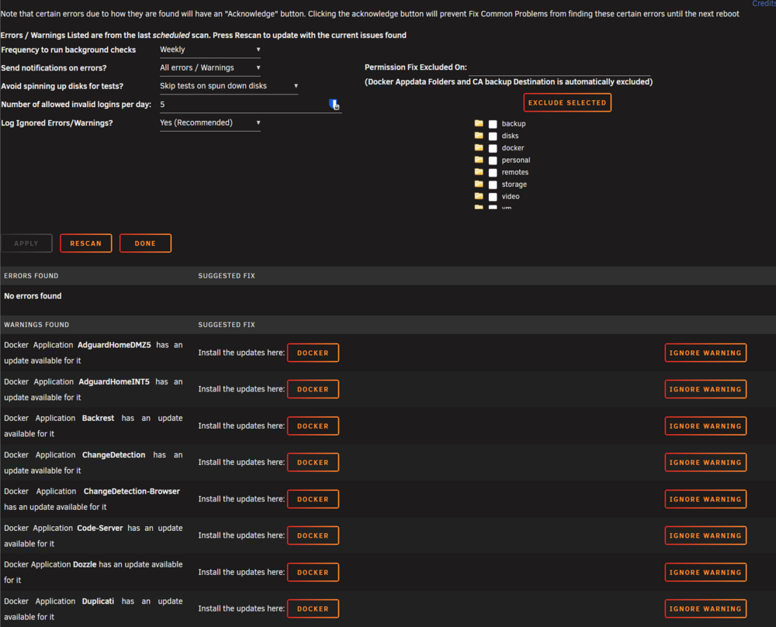Ignore the Duplicati update warning

coord(705,608)
